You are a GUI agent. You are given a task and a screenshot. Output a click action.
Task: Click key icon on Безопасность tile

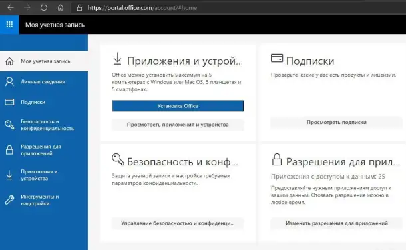click(x=118, y=159)
